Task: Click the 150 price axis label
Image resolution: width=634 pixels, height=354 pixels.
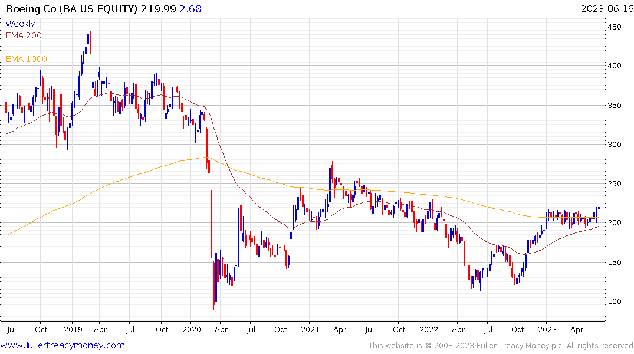Action: point(614,262)
